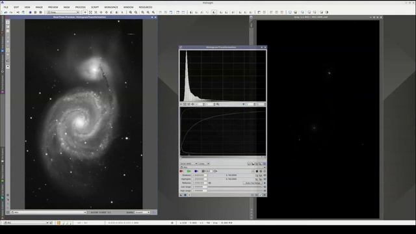Click the midtones transfer curve graph
Screen dimensions: 416x234
point(223,131)
